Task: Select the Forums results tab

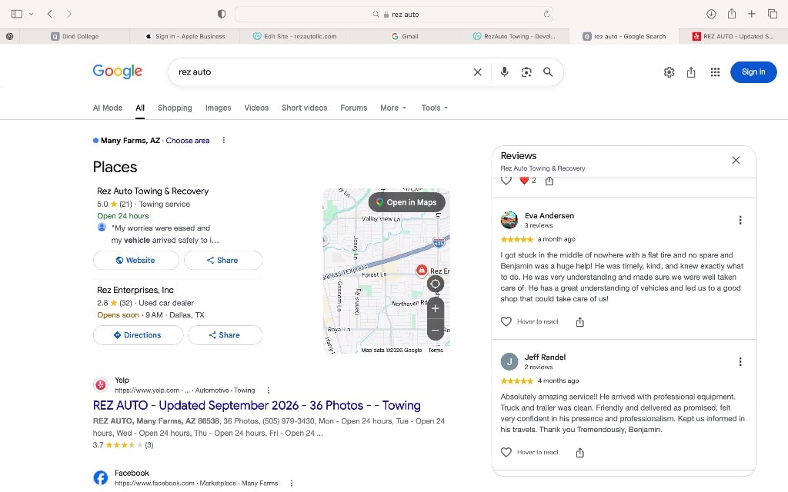Action: point(354,108)
